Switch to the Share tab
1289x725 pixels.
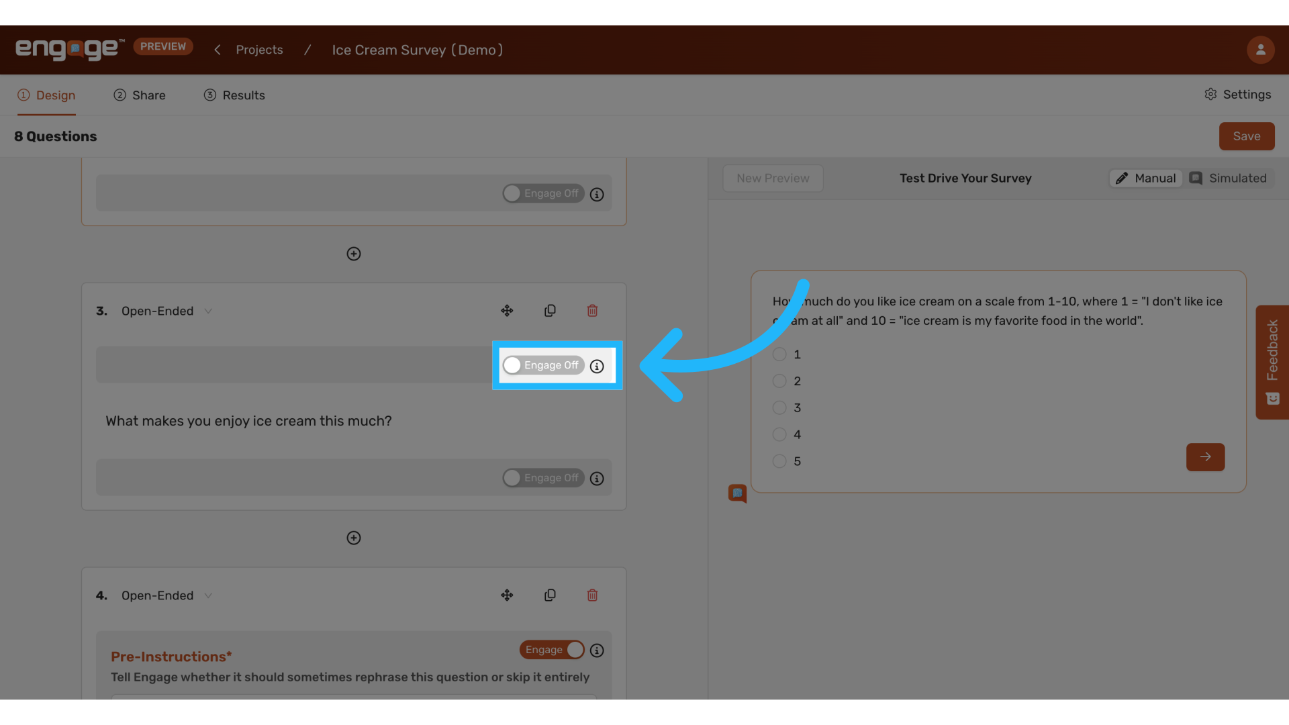tap(140, 95)
